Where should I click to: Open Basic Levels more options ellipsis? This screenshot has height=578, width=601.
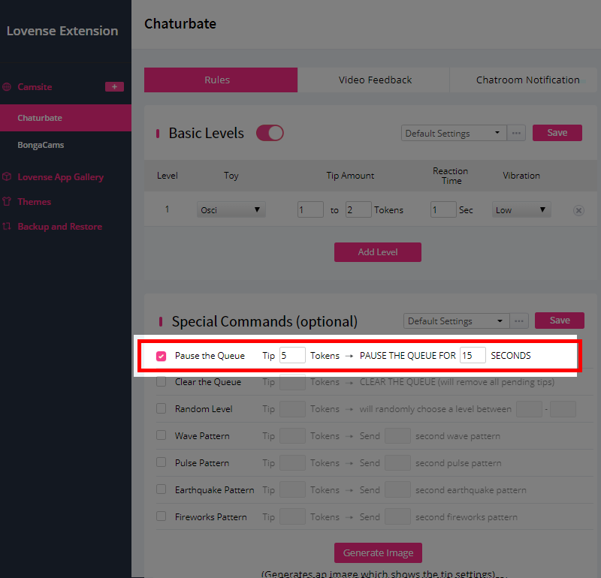click(x=516, y=134)
